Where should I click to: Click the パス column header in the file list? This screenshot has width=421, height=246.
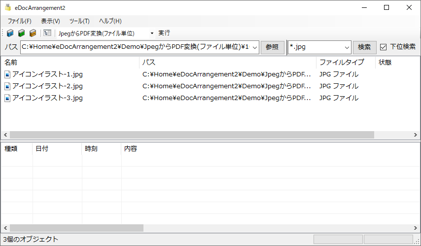228,62
